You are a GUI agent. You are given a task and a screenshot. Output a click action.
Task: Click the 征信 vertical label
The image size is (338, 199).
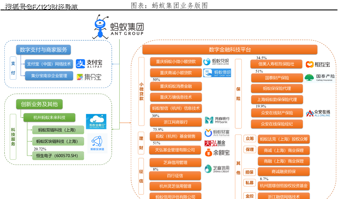pyautogui.click(x=141, y=176)
